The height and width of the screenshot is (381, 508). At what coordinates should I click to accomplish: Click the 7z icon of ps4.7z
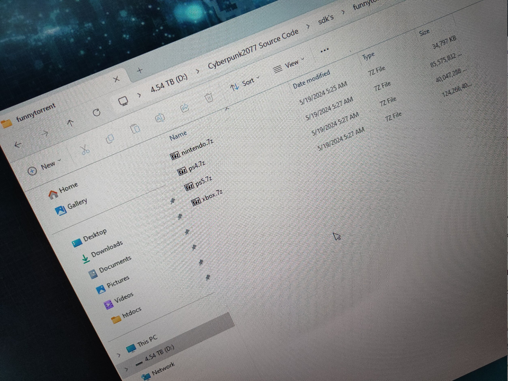coord(182,171)
